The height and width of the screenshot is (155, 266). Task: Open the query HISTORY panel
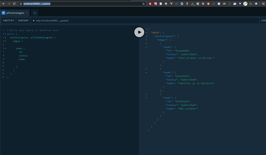click(x=23, y=21)
